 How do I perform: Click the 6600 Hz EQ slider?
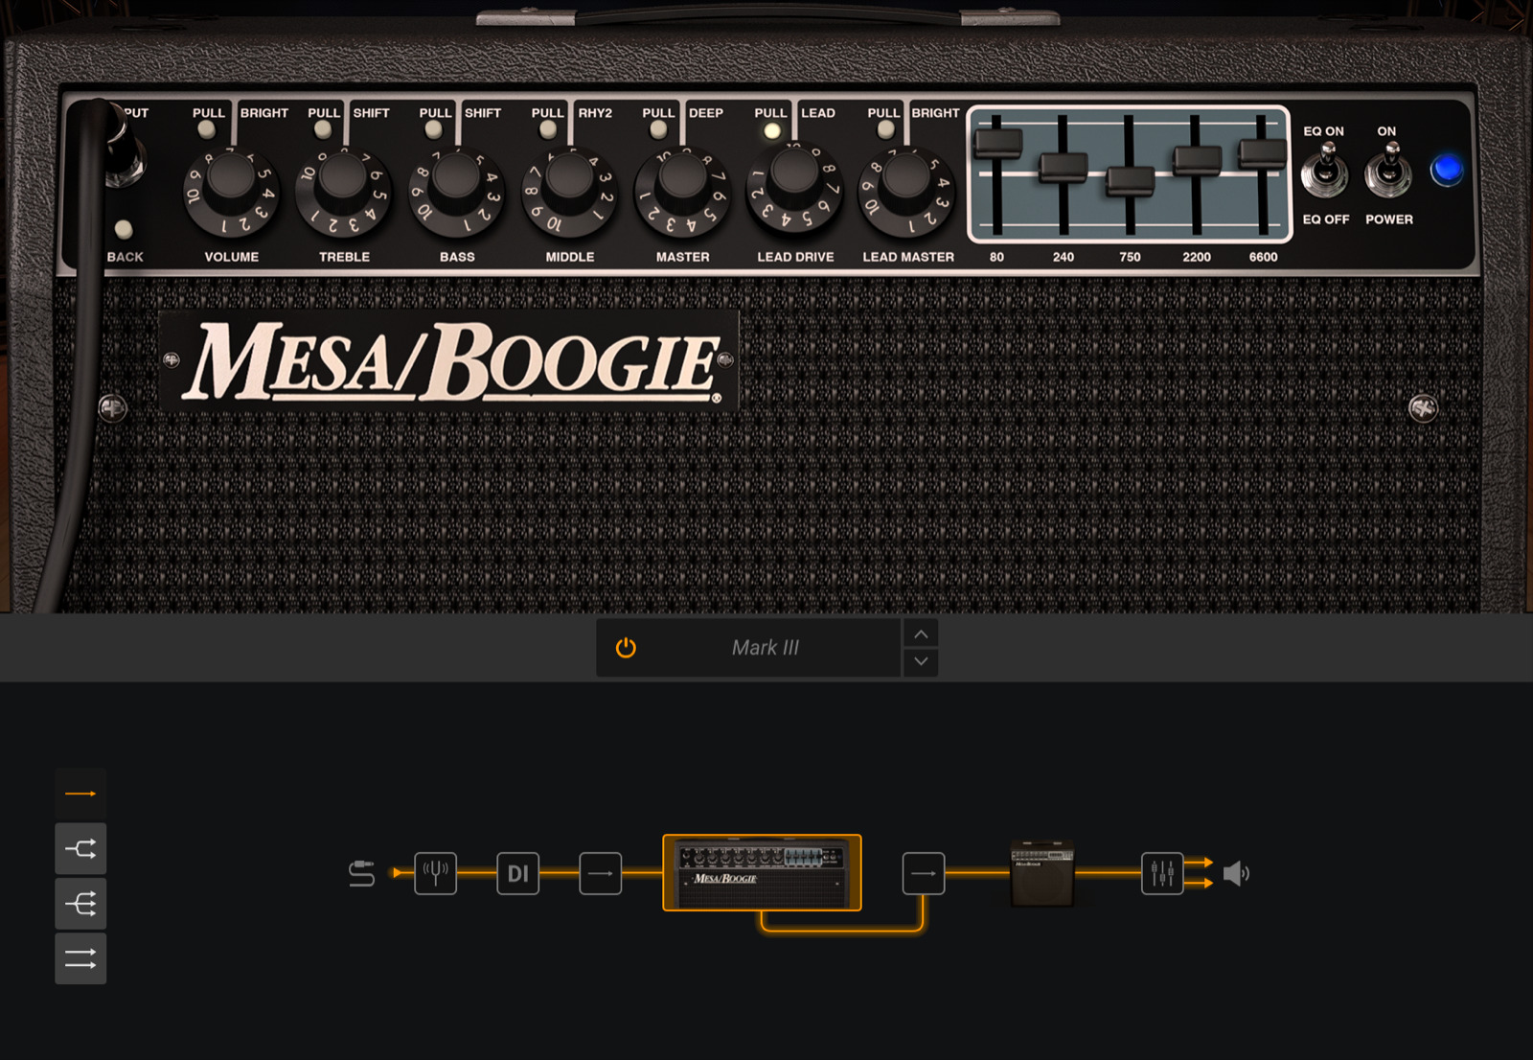pos(1263,152)
